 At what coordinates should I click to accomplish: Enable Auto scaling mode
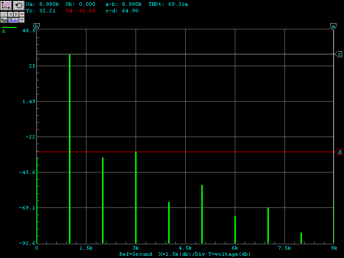(x=14, y=20)
